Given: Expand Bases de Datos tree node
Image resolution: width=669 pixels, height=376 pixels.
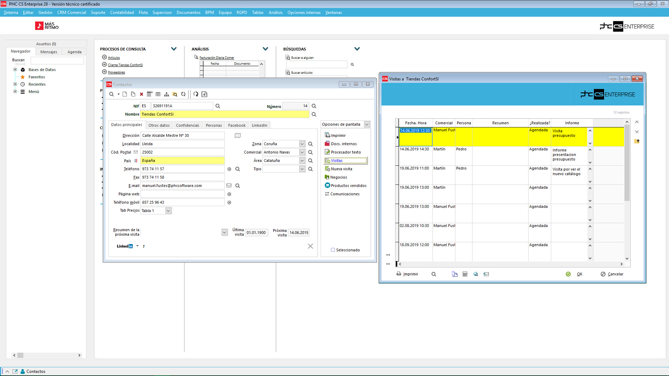Looking at the screenshot, I should (15, 70).
